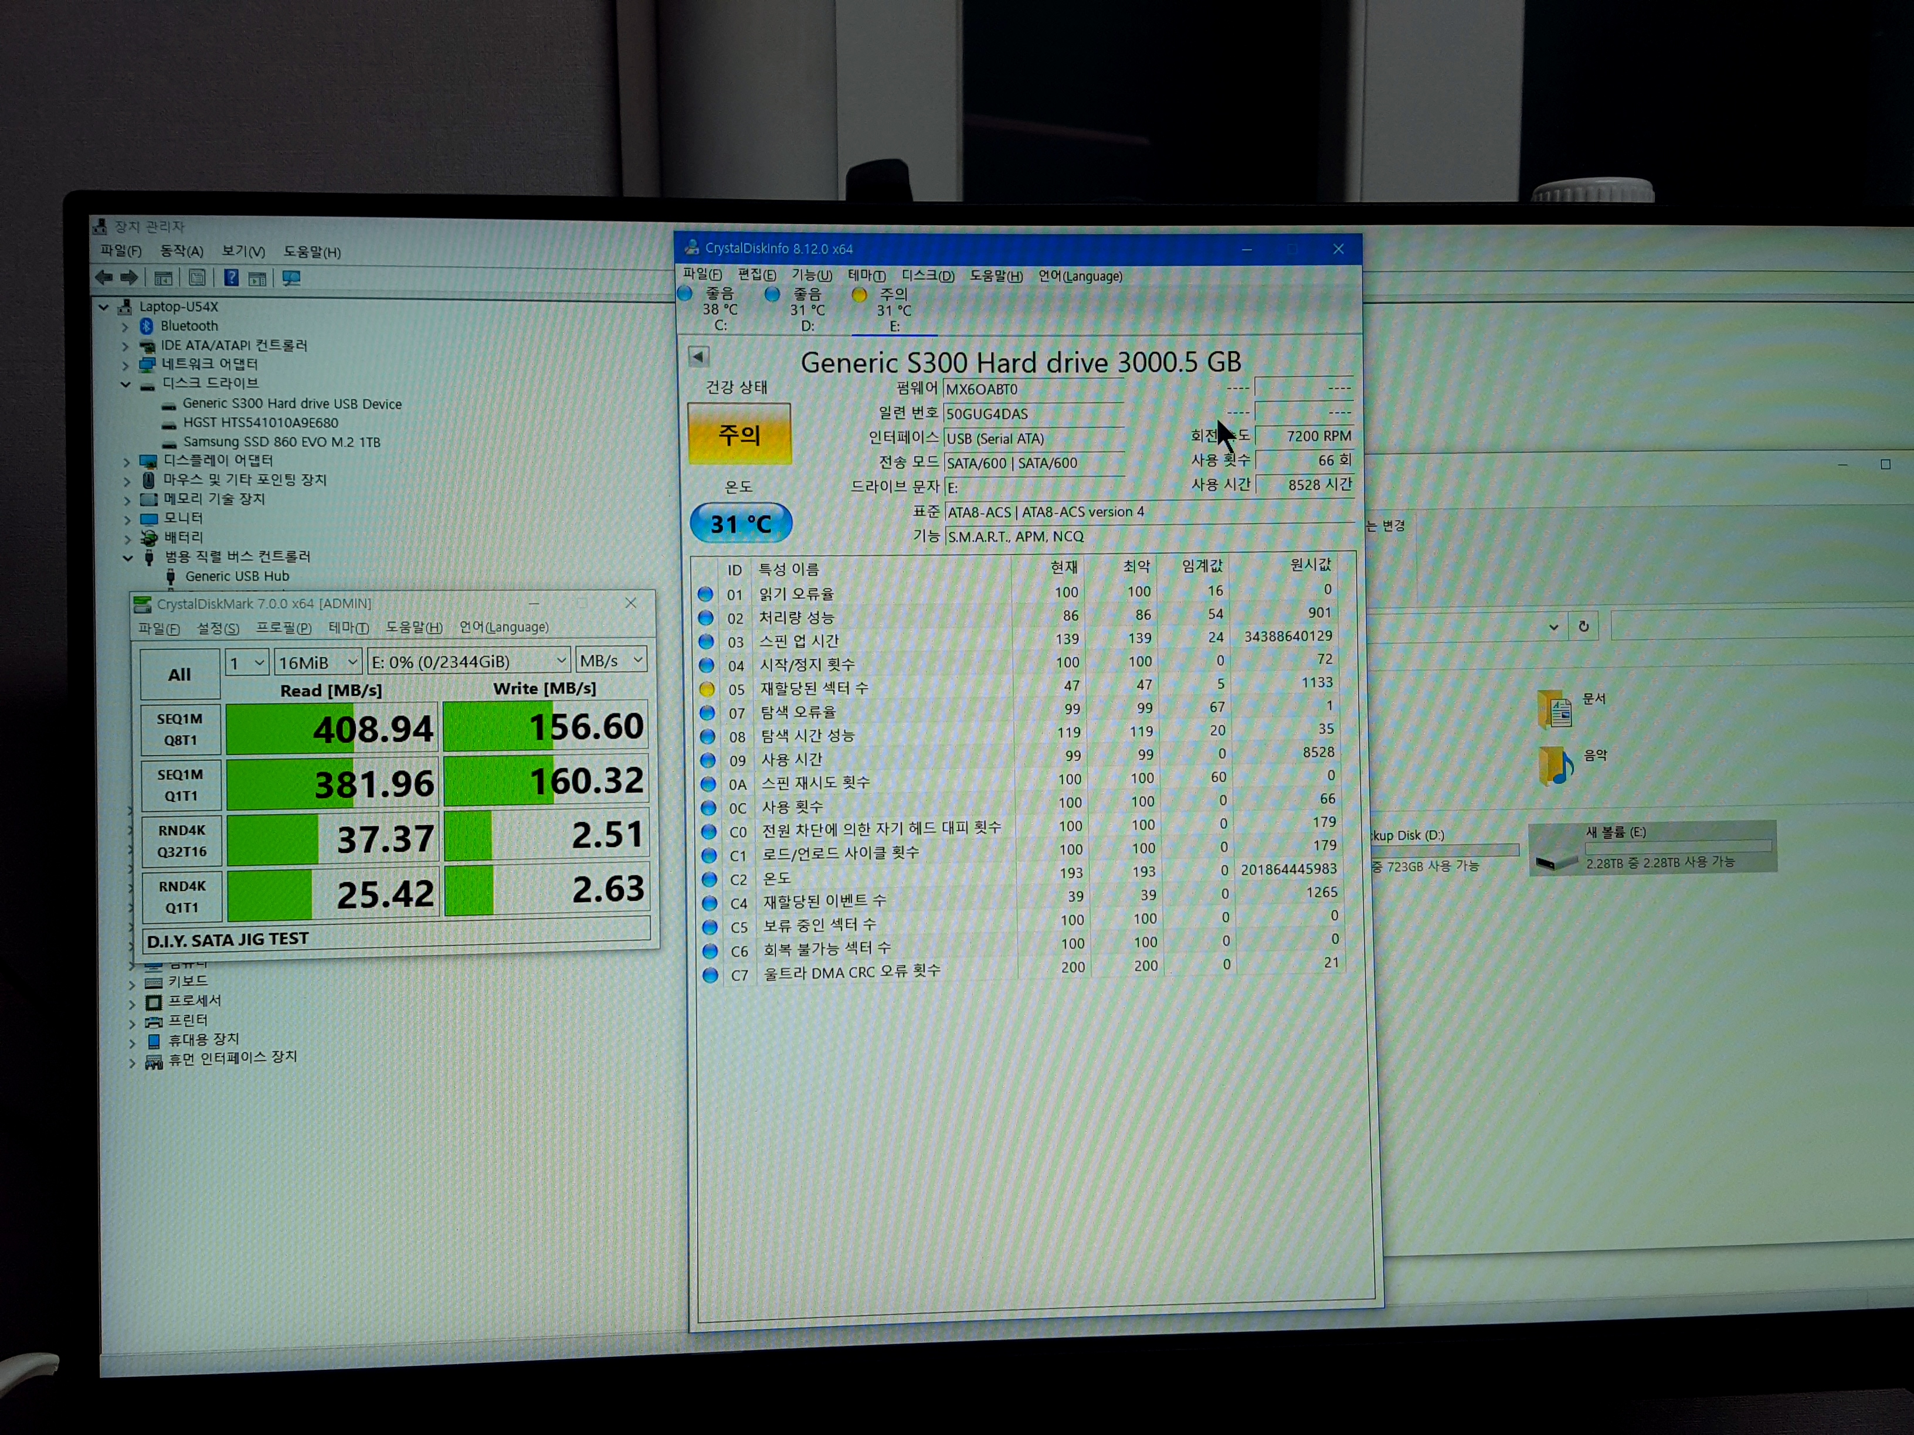This screenshot has height=1435, width=1914.
Task: Open the Settings menu in CrystalDiskMark
Action: click(x=217, y=628)
